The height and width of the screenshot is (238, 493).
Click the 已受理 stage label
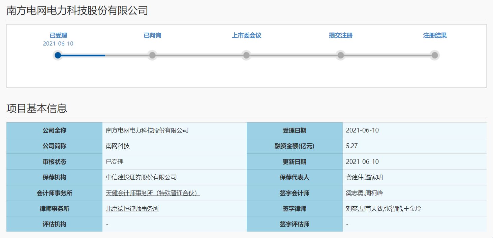point(58,35)
